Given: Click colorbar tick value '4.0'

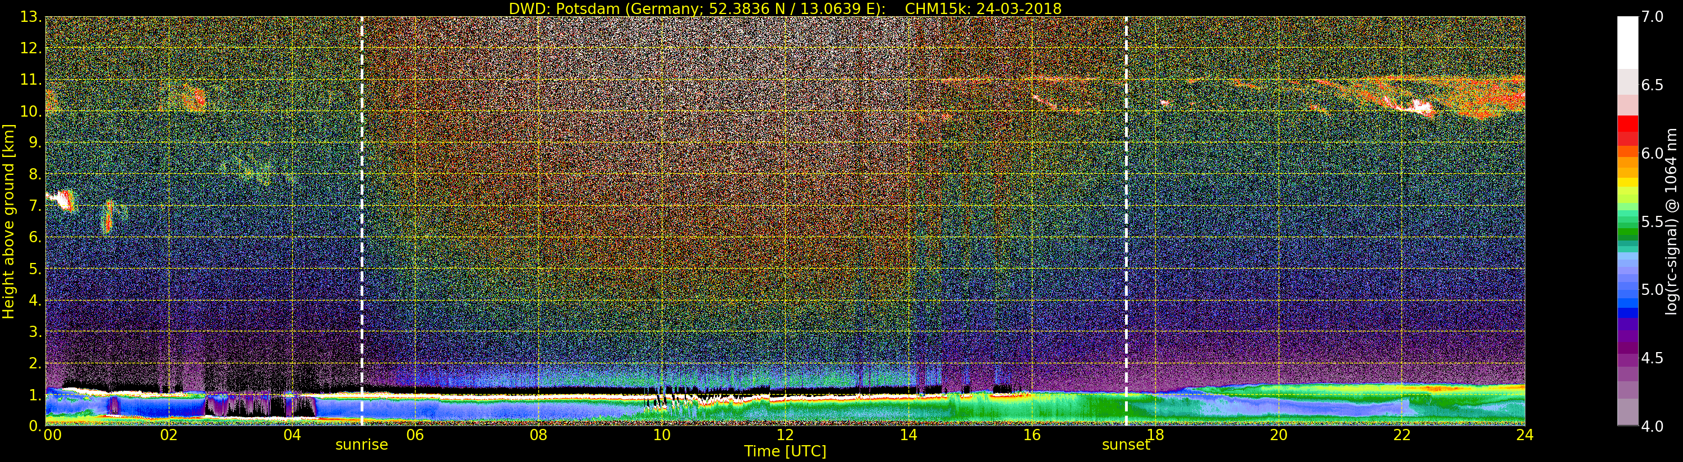Looking at the screenshot, I should pos(1652,426).
